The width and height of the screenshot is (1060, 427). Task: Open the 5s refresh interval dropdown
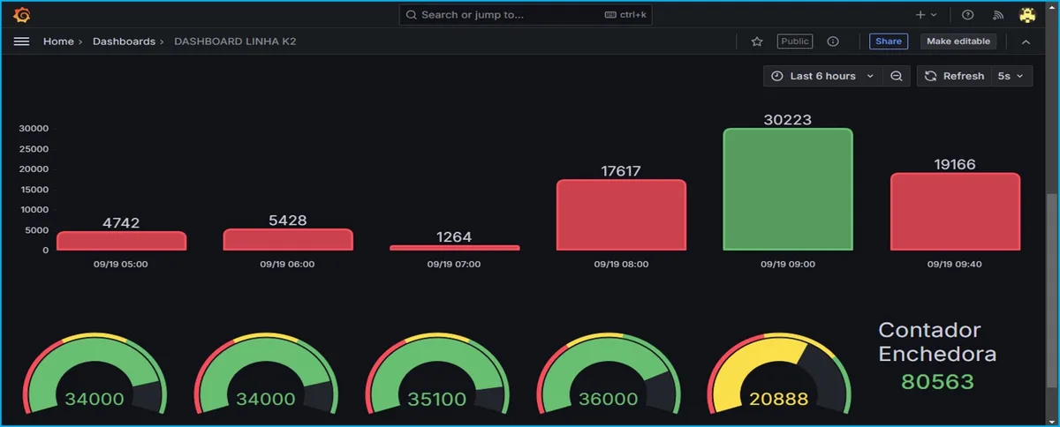1012,76
